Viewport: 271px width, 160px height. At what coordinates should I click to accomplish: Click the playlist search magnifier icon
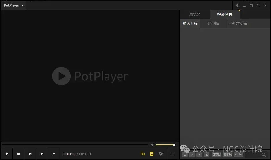point(264,155)
